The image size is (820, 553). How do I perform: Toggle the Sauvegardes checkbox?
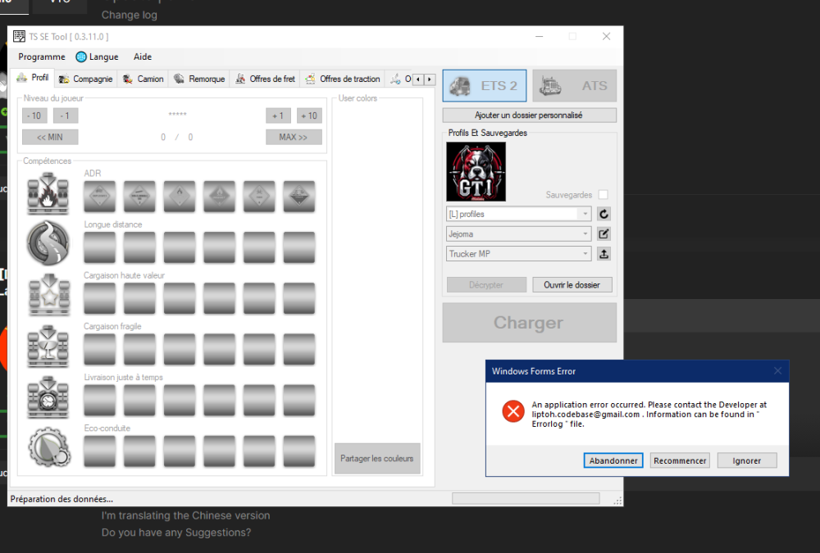[604, 195]
